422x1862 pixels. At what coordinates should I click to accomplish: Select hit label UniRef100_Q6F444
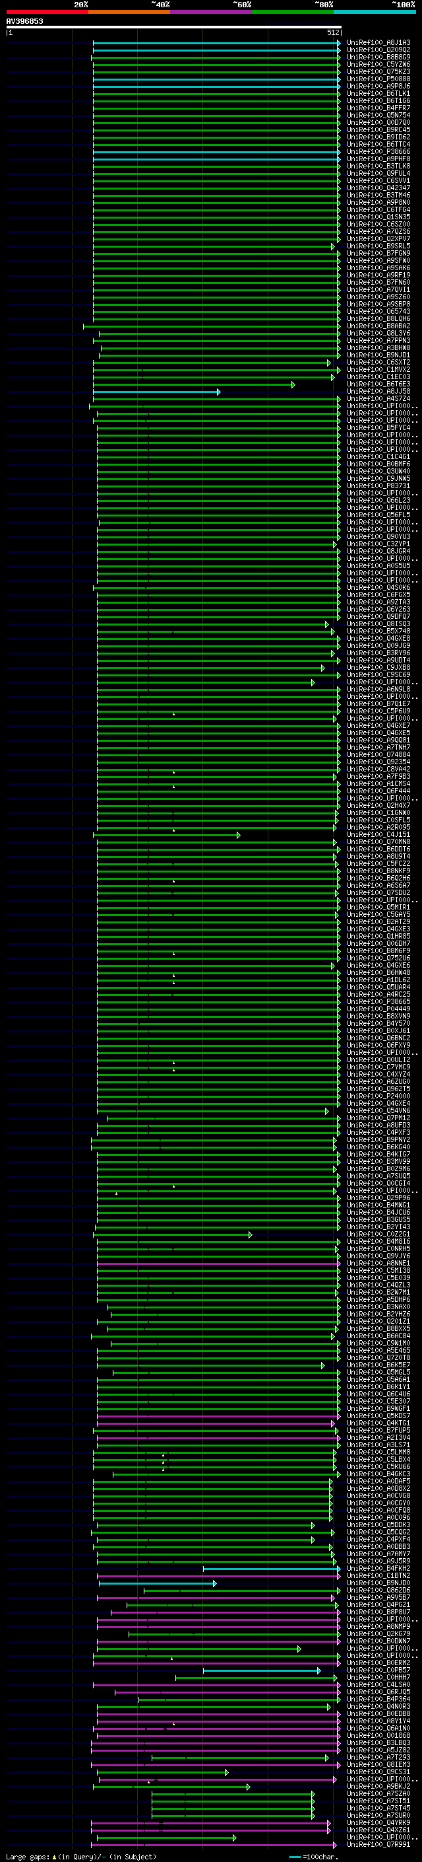378,791
